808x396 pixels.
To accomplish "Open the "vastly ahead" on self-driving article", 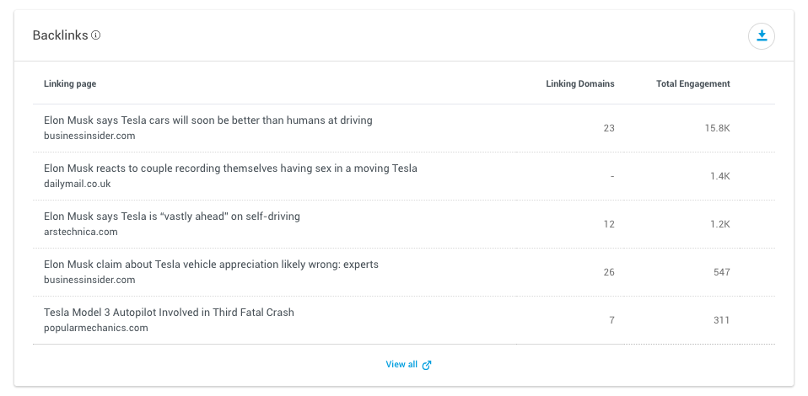I will pos(171,217).
